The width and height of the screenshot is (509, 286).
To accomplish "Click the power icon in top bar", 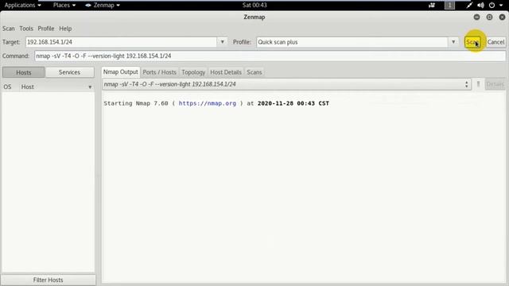I will 492,6.
